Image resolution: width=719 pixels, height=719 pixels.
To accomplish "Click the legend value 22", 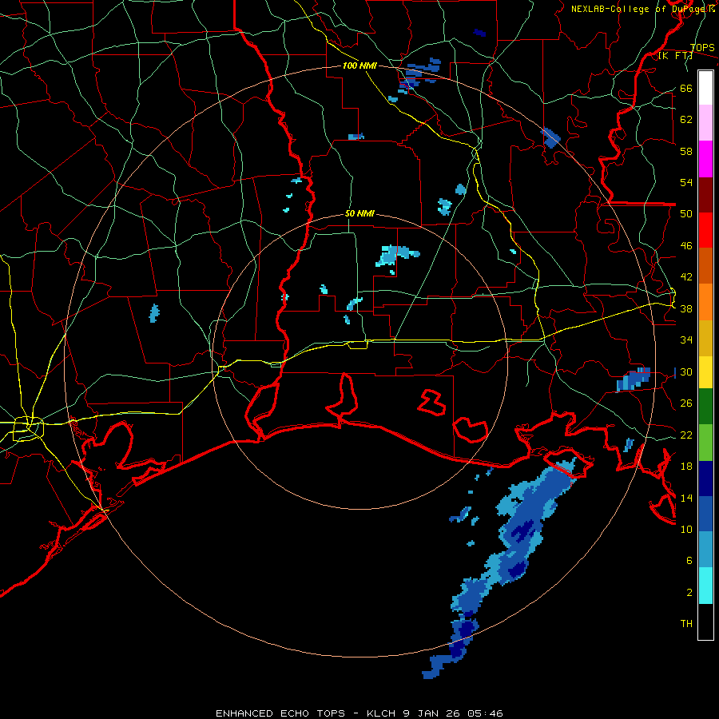I will pos(686,435).
